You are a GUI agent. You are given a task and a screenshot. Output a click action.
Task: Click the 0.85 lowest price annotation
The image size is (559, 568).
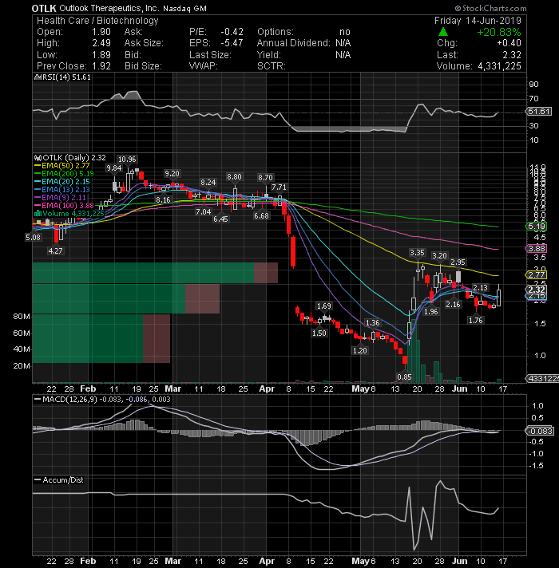[404, 377]
